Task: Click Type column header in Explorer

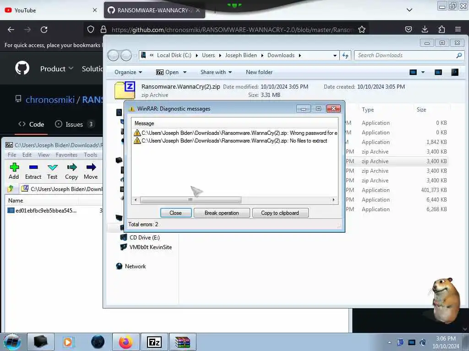Action: (x=368, y=110)
